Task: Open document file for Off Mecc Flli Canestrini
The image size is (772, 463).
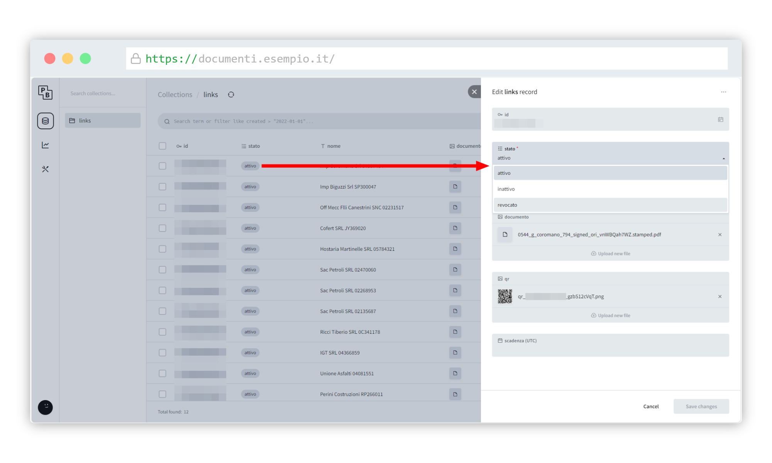Action: [x=455, y=207]
